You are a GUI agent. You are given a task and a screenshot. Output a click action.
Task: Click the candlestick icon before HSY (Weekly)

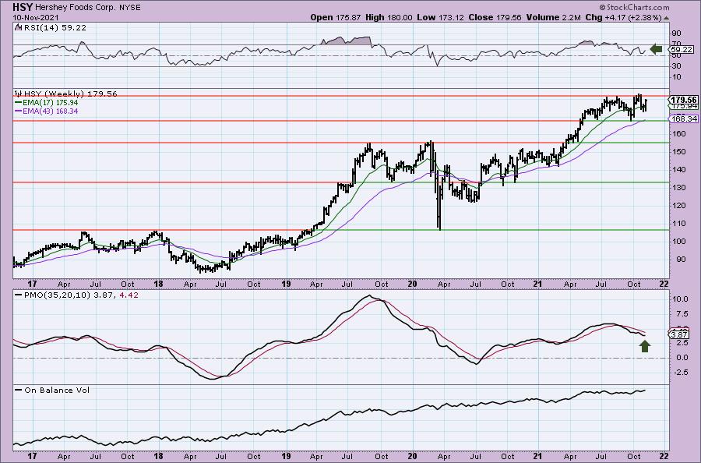pos(19,94)
